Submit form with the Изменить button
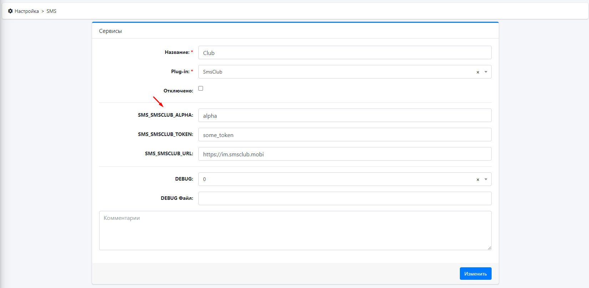 point(476,274)
